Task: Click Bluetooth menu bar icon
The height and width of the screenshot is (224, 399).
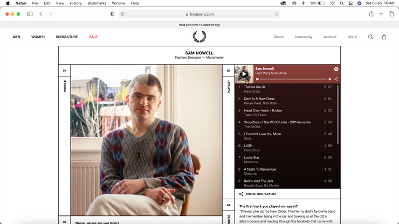Action: coord(303,3)
